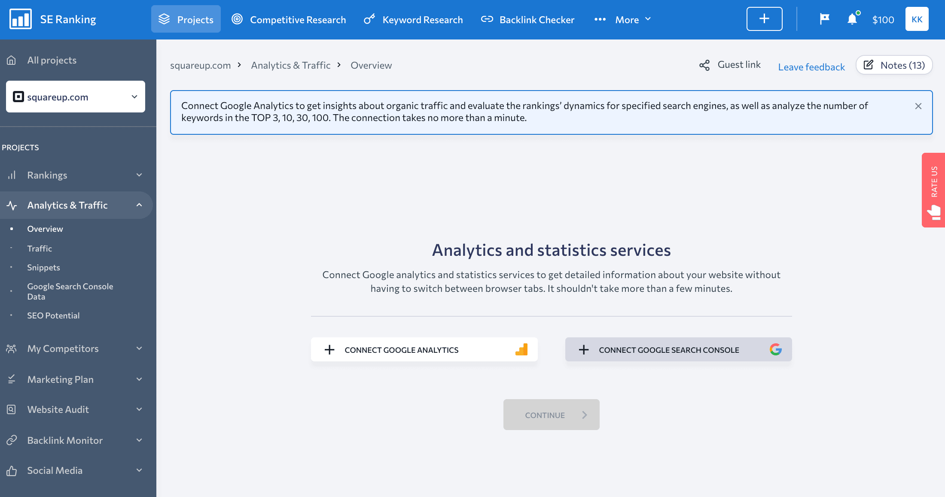This screenshot has width=945, height=497.
Task: Click Connect Google Analytics button
Action: 424,349
